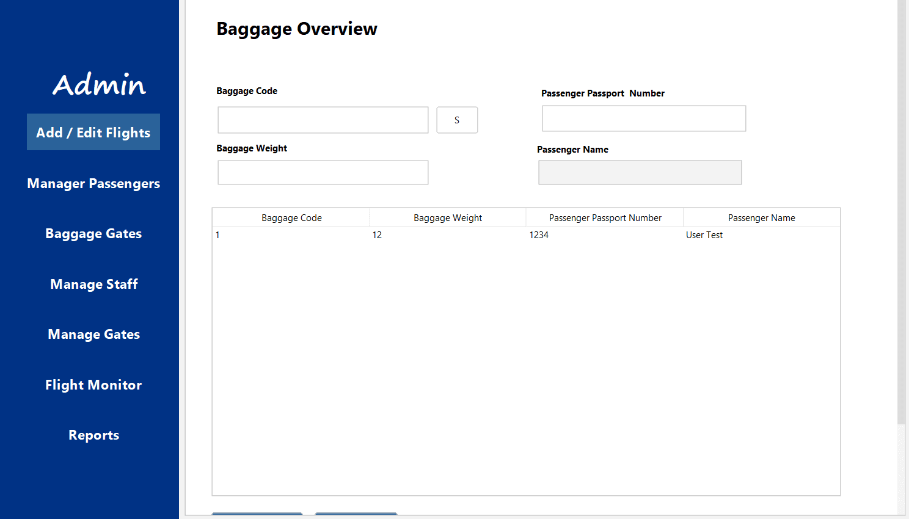This screenshot has height=519, width=909.
Task: Click the Baggage Weight column header
Action: (447, 217)
